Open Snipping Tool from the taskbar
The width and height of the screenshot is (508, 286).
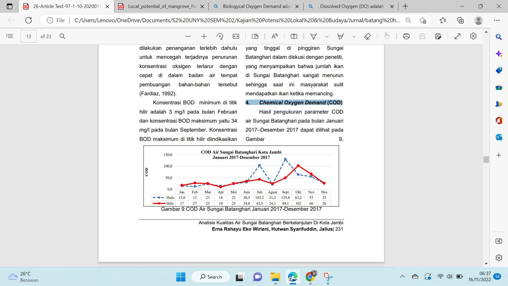click(x=328, y=277)
